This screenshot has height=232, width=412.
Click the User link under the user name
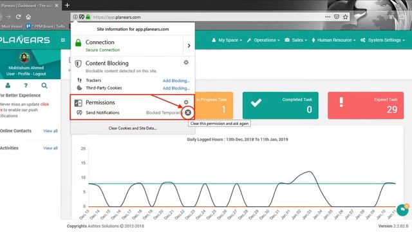coord(10,74)
